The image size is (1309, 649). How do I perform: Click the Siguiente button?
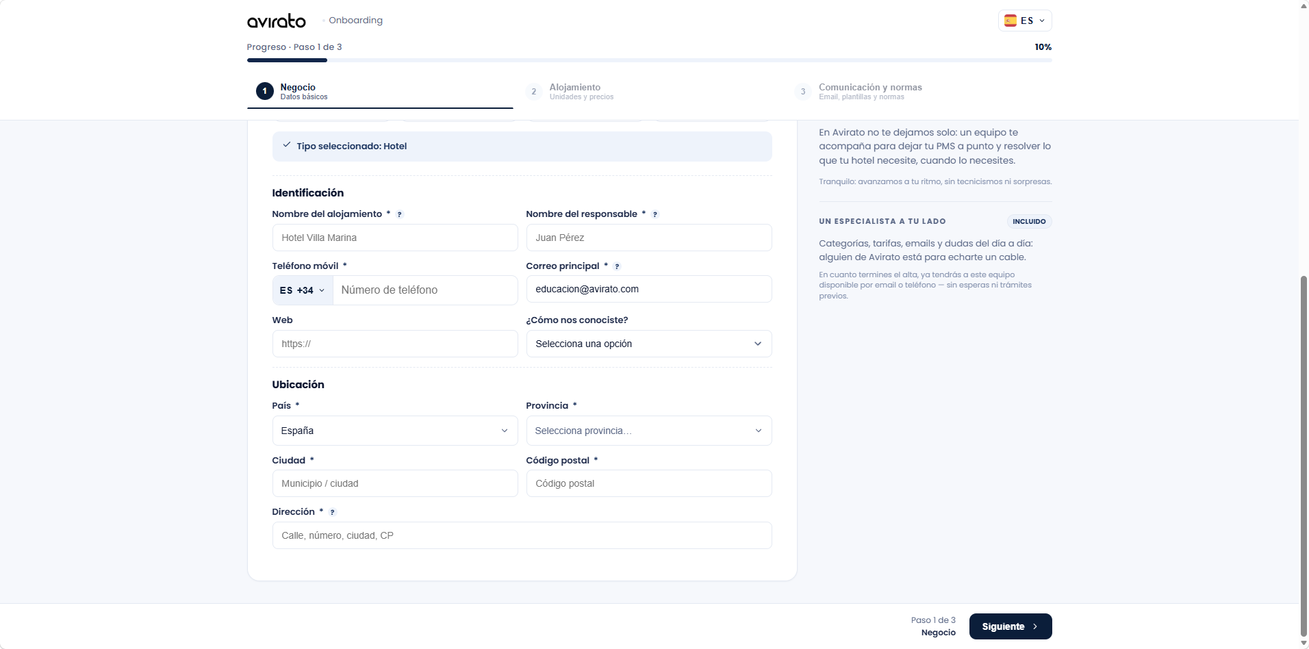[1011, 626]
